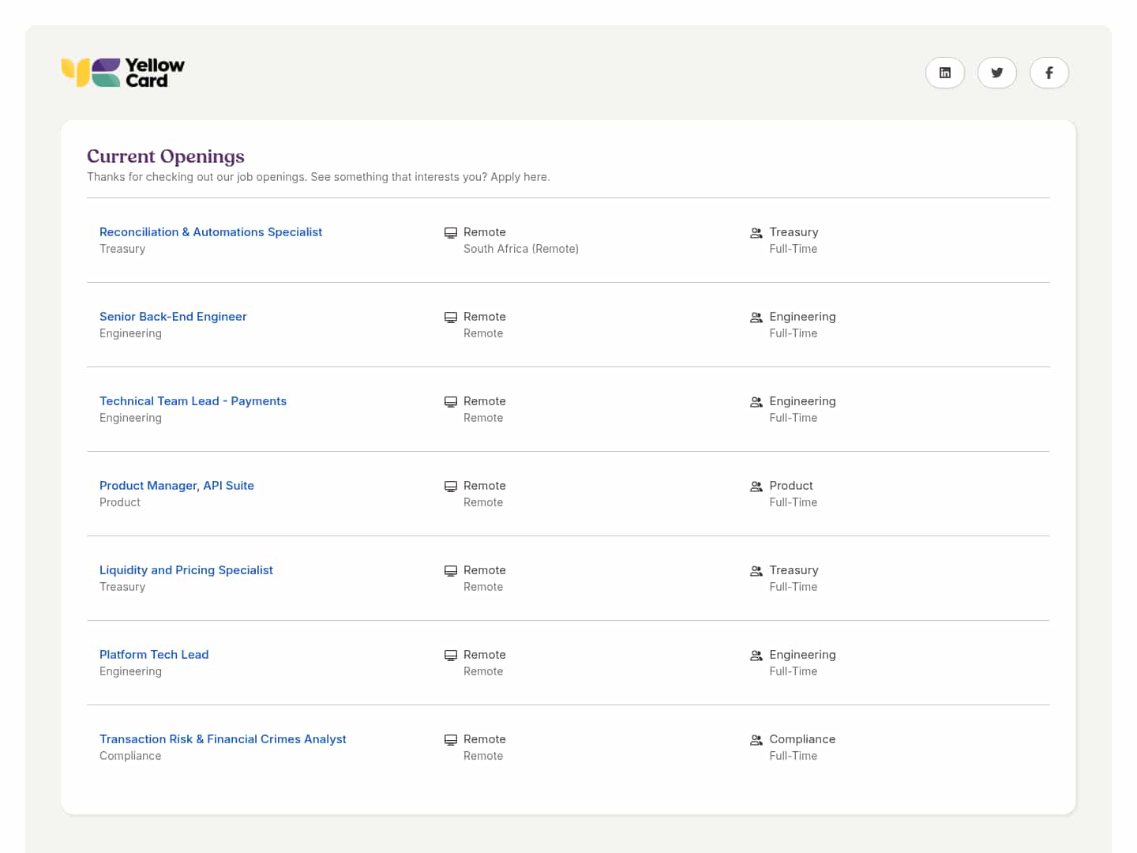Click monitor icon in Liquidity and Pricing row
The width and height of the screenshot is (1137, 853).
click(451, 571)
